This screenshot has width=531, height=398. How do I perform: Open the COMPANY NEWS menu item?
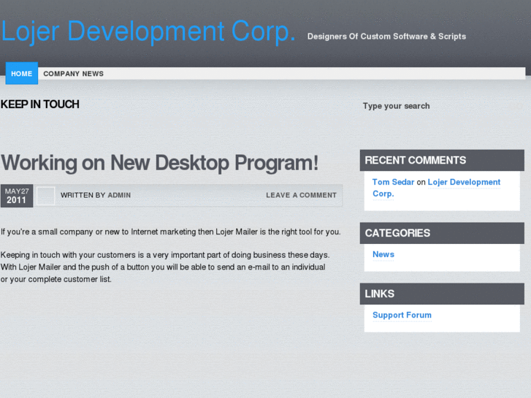tap(74, 74)
